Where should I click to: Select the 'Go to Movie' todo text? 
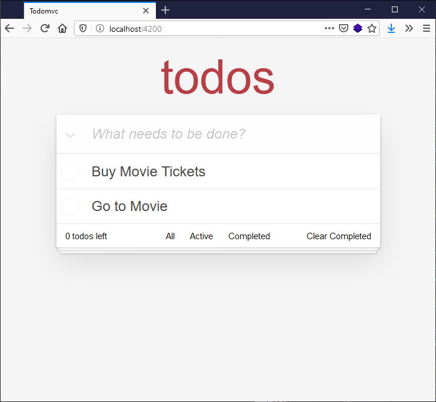pyautogui.click(x=129, y=206)
